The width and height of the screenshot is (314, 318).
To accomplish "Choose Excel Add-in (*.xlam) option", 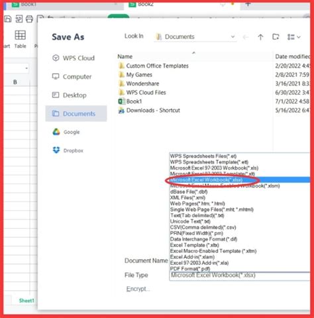I will (x=240, y=257).
